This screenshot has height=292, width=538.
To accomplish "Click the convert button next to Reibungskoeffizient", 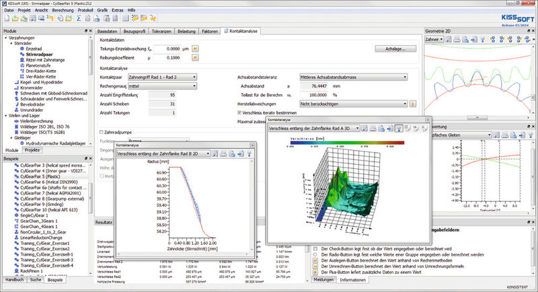I will [x=196, y=59].
